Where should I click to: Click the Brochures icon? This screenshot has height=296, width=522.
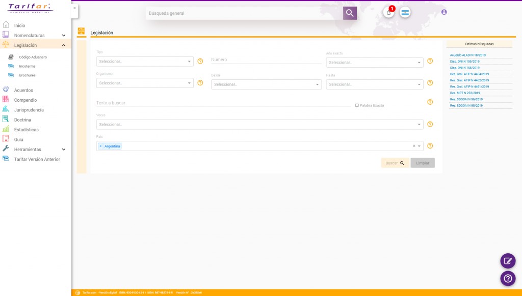click(x=11, y=75)
